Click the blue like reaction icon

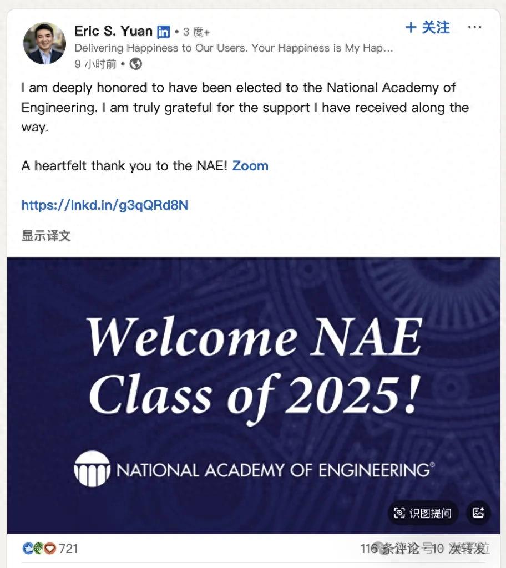point(28,549)
